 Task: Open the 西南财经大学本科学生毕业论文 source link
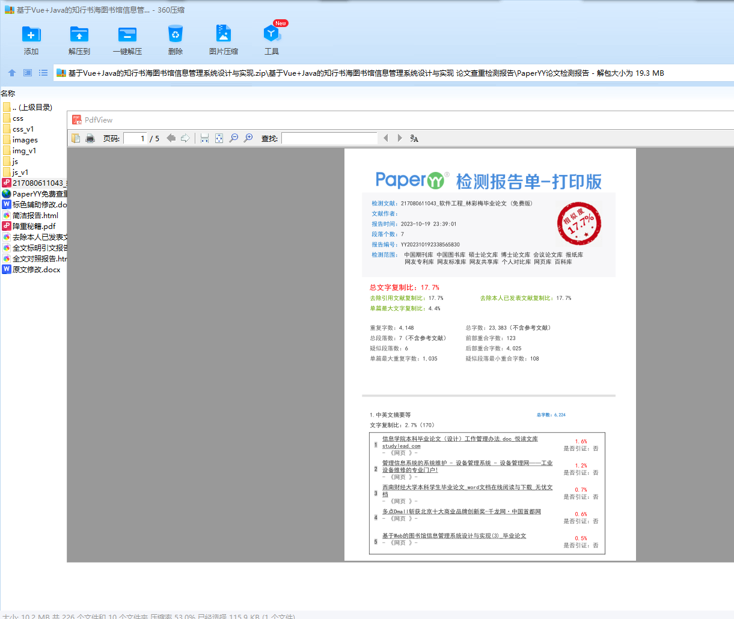click(x=467, y=491)
